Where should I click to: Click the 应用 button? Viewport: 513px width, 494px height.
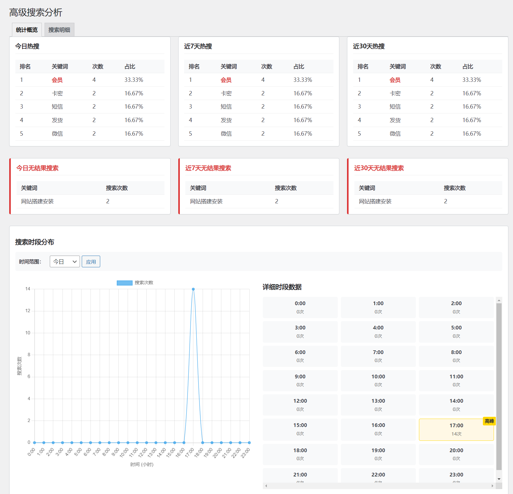91,261
